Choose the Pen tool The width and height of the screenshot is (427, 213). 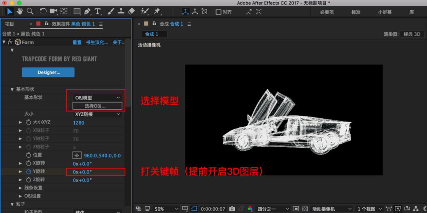point(87,11)
